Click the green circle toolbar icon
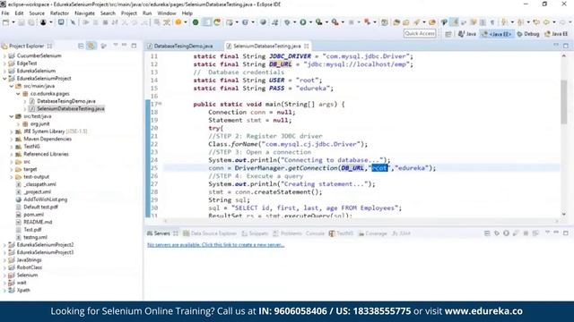 (196, 22)
